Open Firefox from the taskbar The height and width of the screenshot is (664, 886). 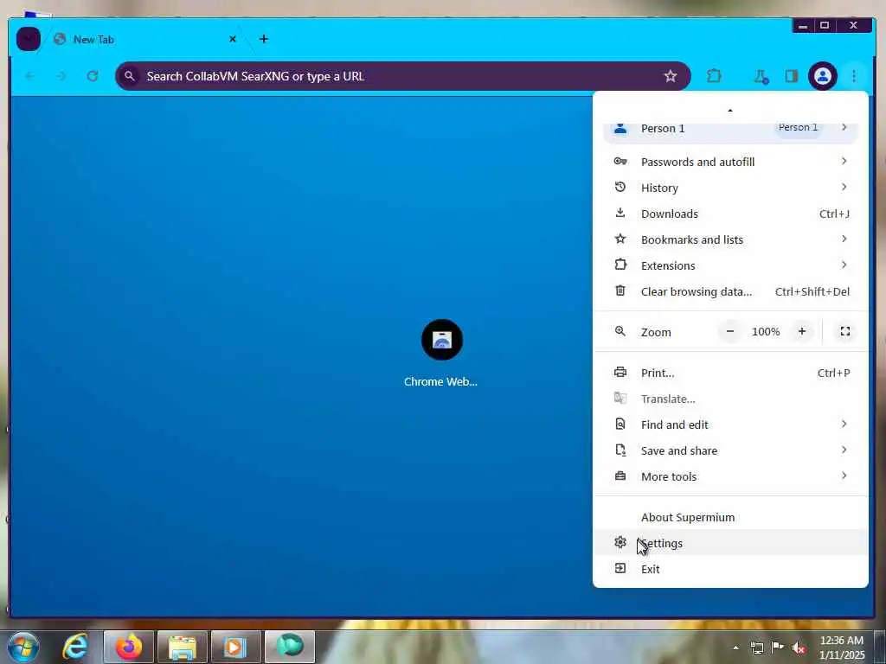pos(129,647)
